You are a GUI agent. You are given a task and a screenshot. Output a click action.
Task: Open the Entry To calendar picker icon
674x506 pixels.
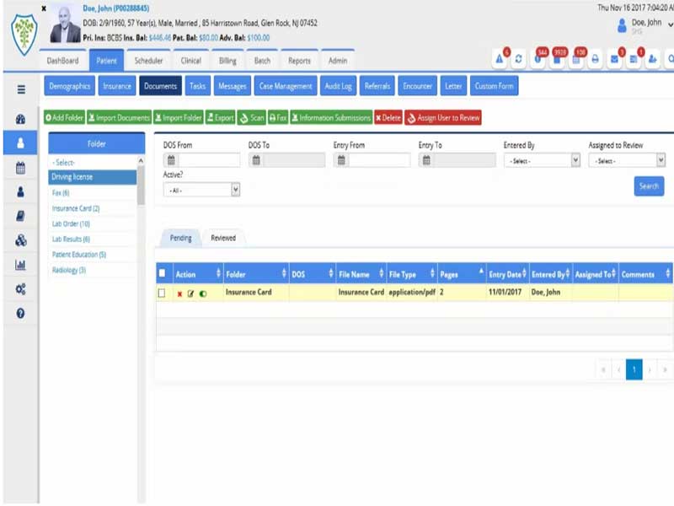point(426,160)
